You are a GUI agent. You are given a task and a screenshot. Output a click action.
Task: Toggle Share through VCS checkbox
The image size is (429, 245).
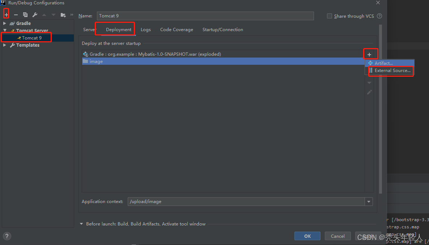(x=330, y=16)
